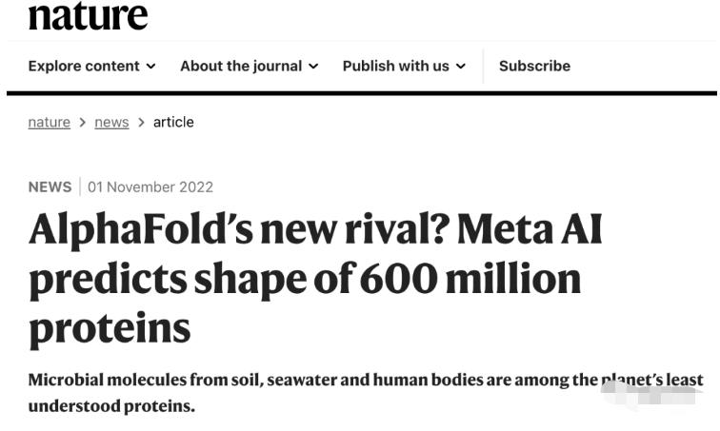Open the Explore content menu

coord(91,66)
